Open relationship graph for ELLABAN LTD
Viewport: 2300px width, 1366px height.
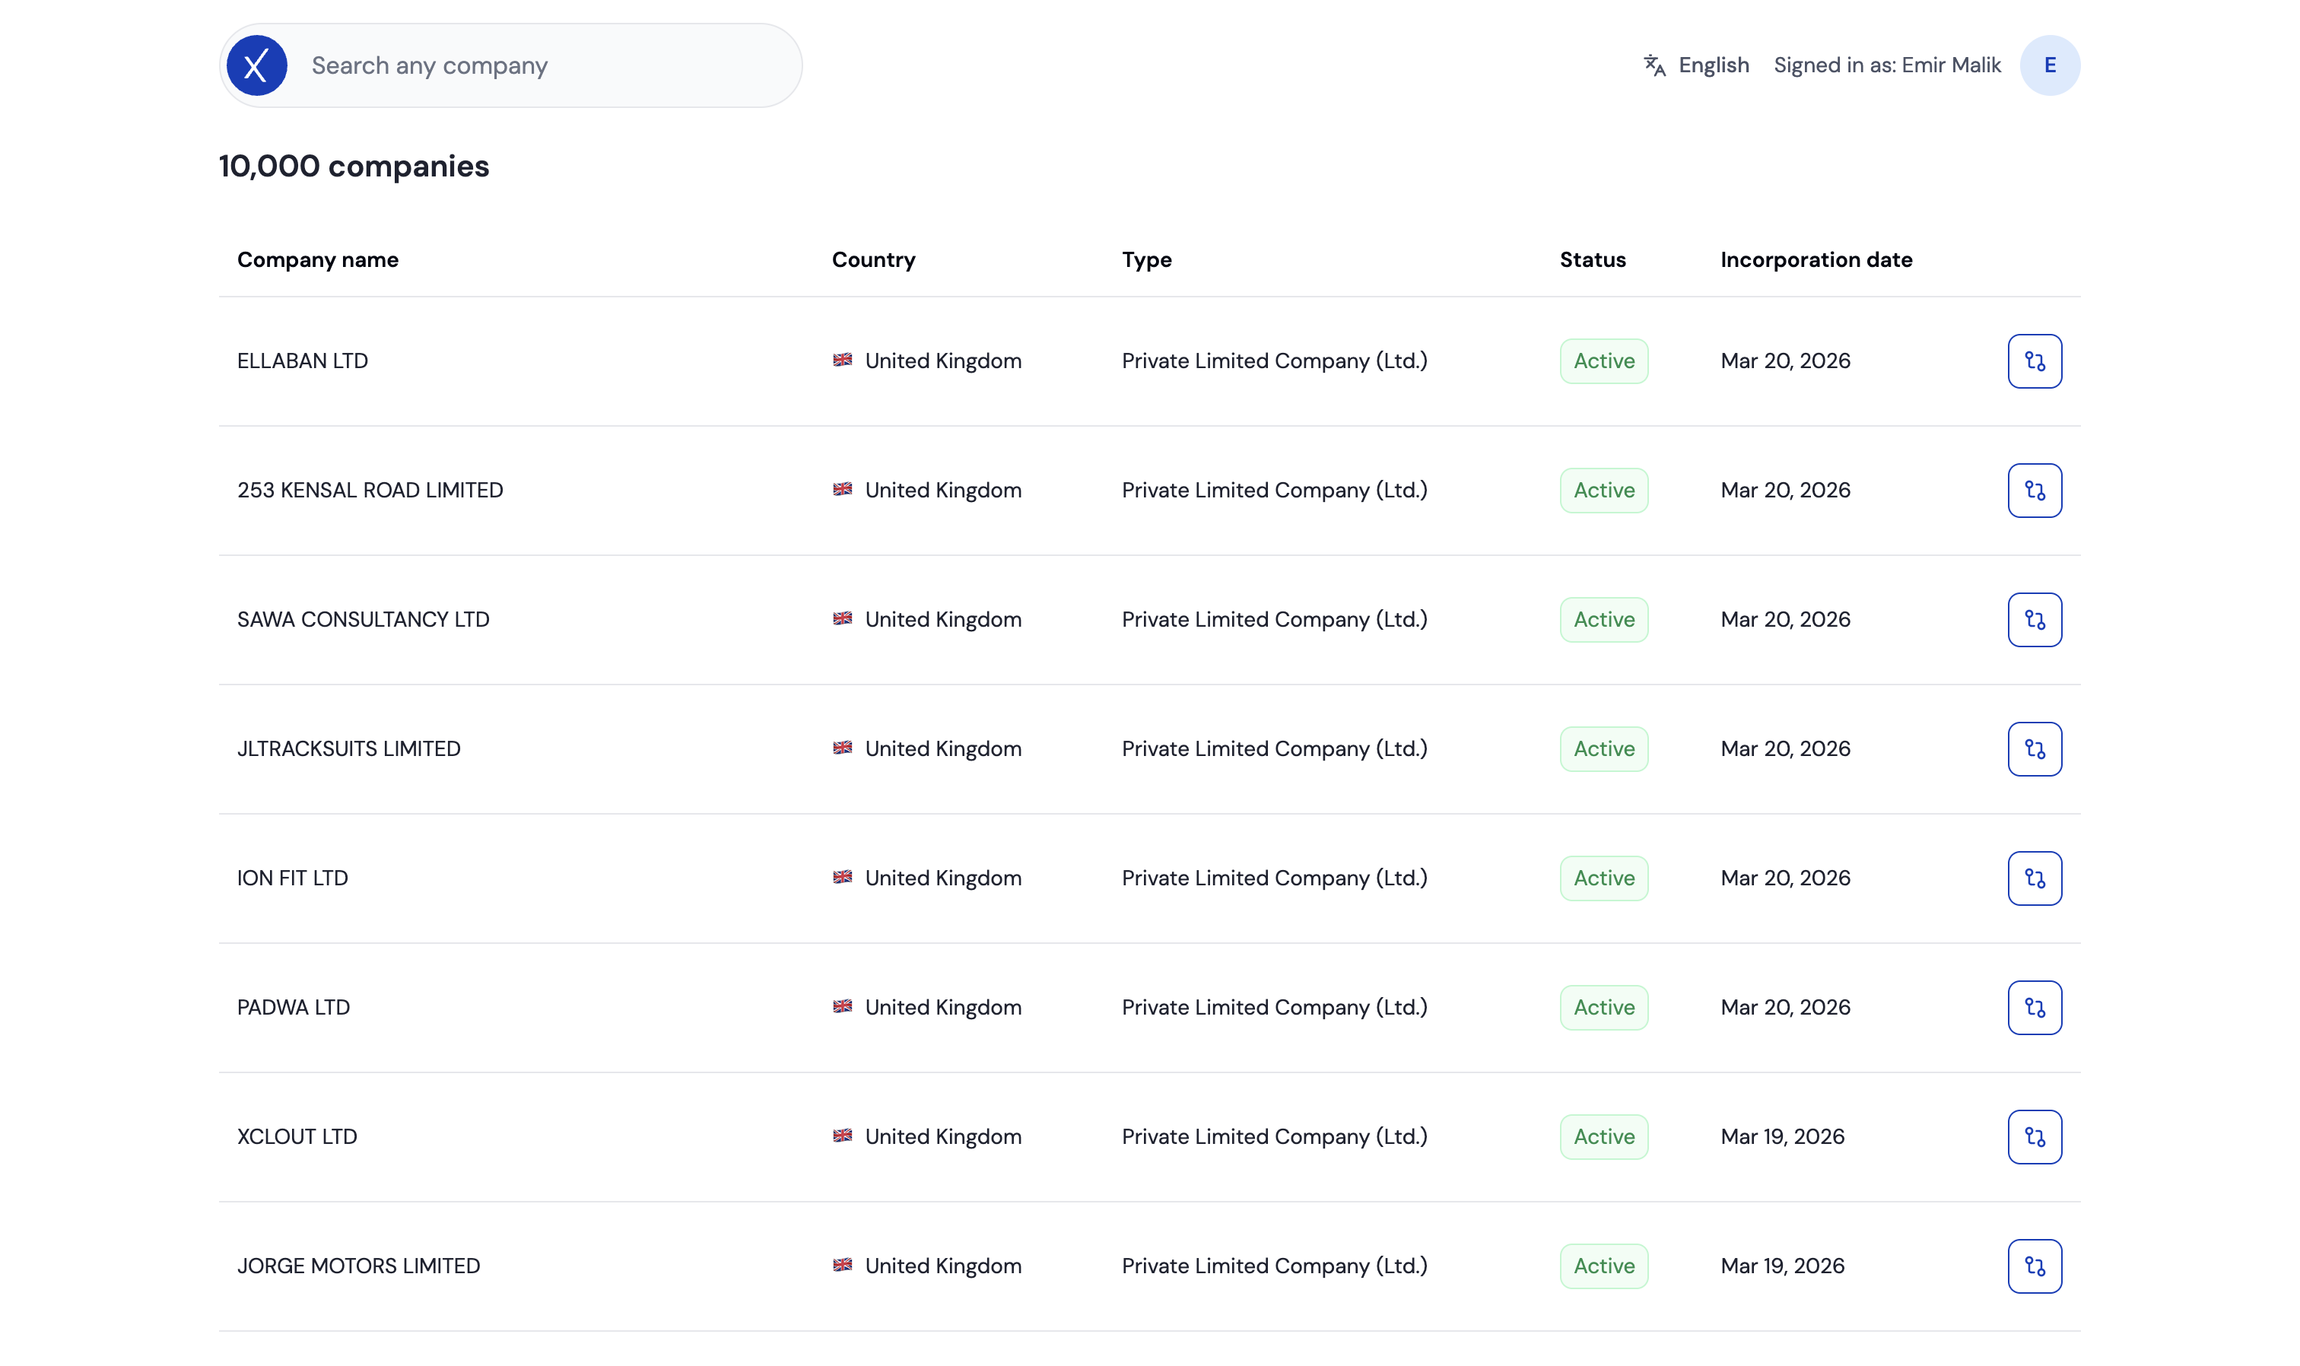2034,361
